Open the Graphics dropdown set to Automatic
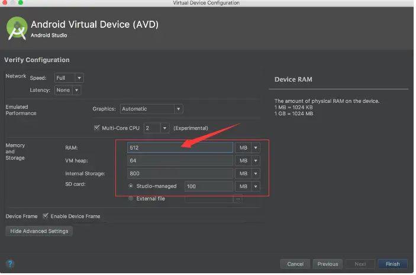This screenshot has width=416, height=275. (x=151, y=109)
